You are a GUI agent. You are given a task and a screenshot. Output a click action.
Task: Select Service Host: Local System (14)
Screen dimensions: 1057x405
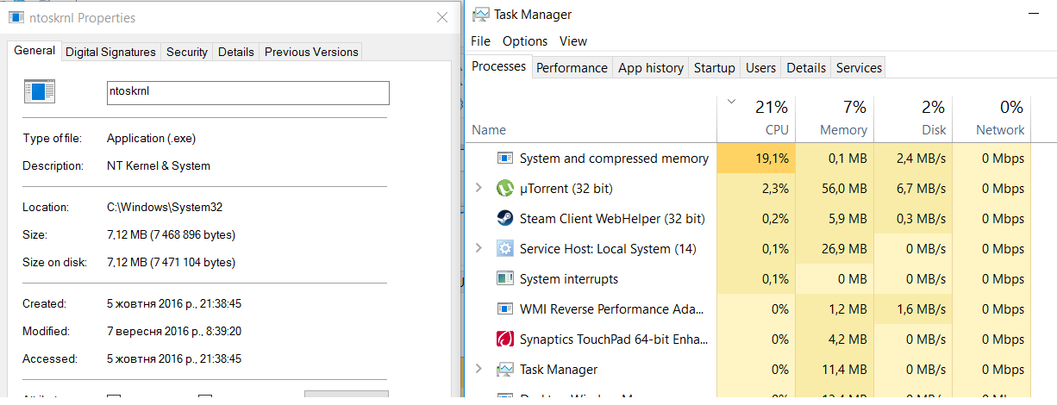(608, 249)
